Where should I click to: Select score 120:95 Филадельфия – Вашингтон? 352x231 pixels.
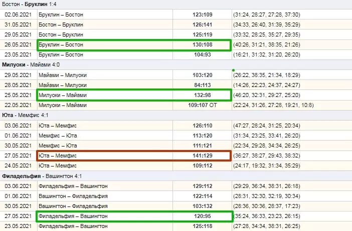(202, 216)
